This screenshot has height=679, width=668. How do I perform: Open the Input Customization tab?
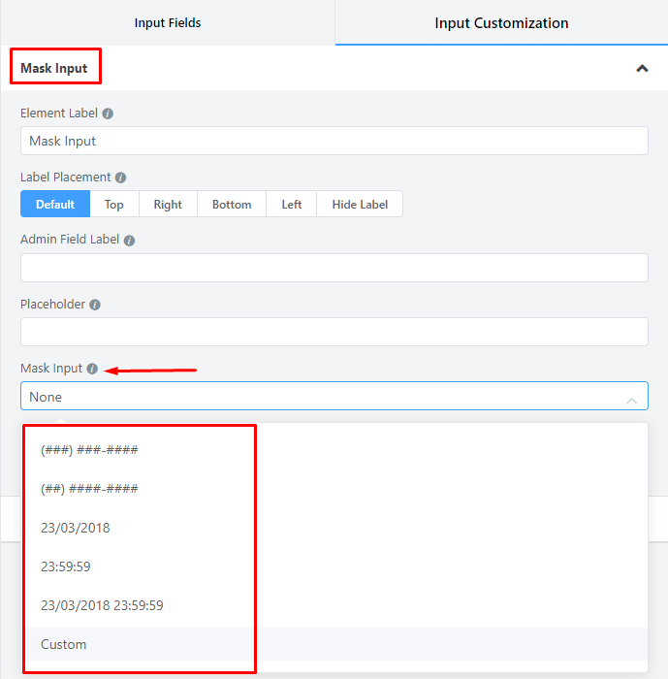501,22
